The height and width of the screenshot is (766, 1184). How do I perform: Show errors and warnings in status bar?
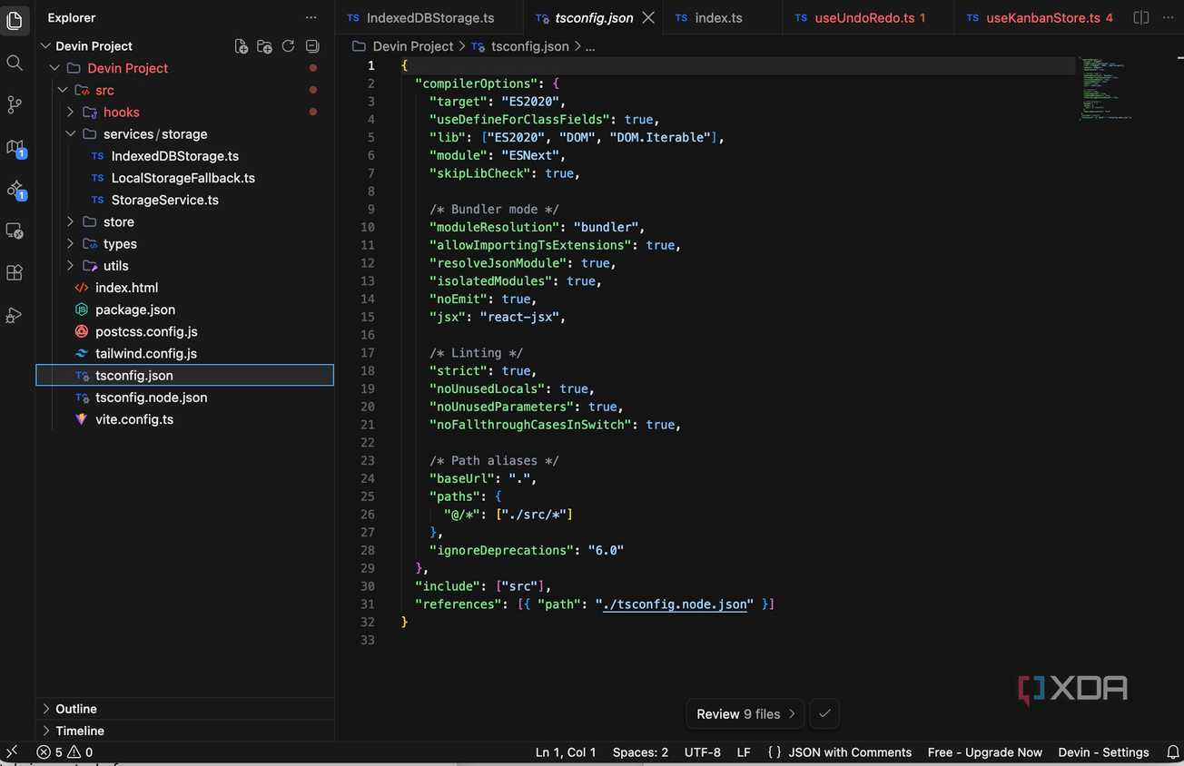[x=64, y=752]
